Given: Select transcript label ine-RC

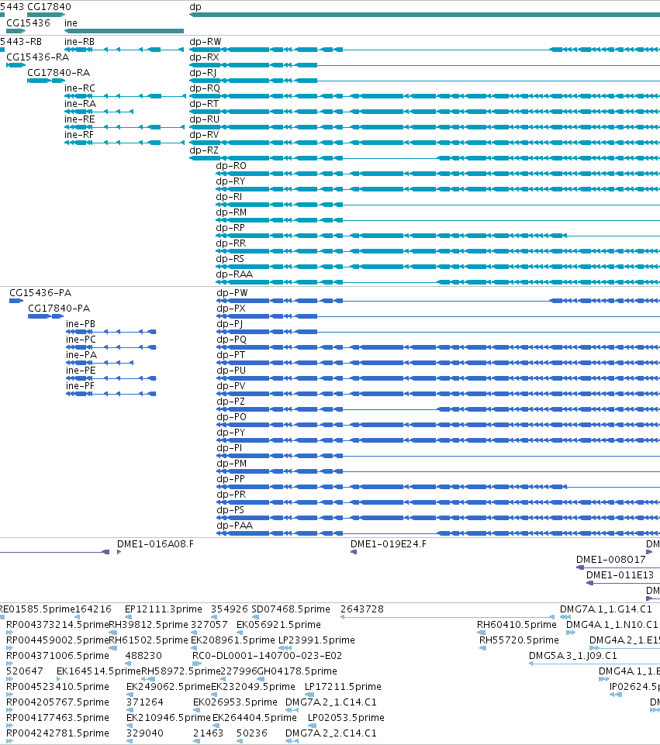Looking at the screenshot, I should [x=80, y=88].
